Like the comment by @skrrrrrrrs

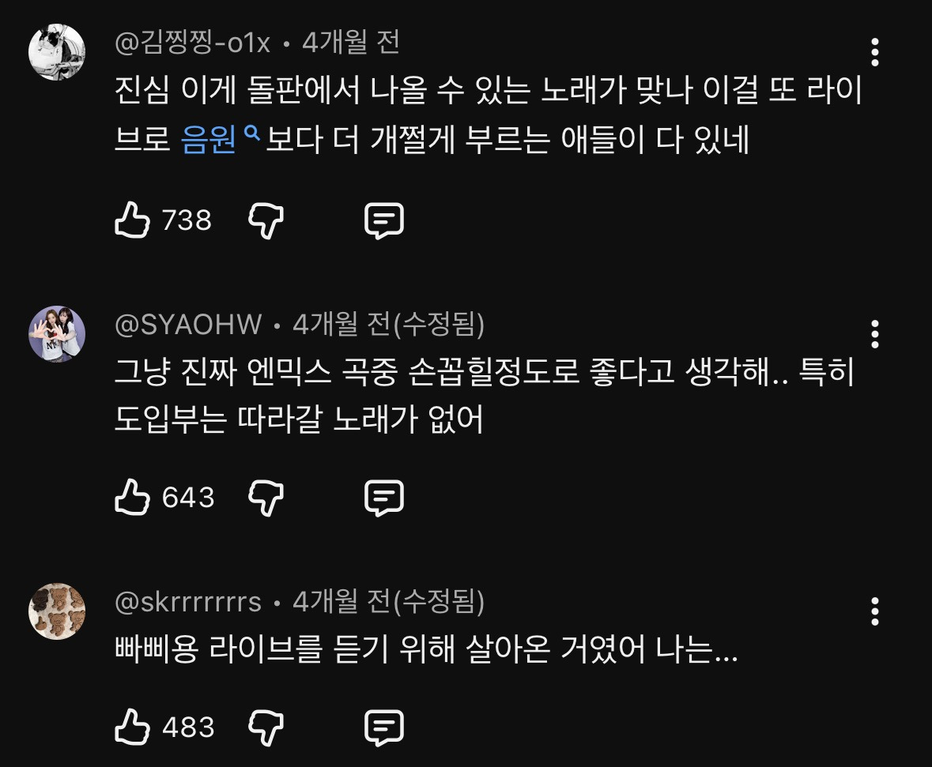click(132, 727)
